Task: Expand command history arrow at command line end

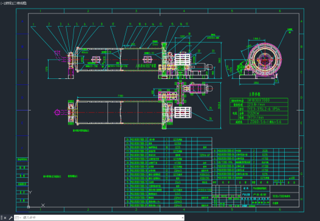Action: [182, 218]
